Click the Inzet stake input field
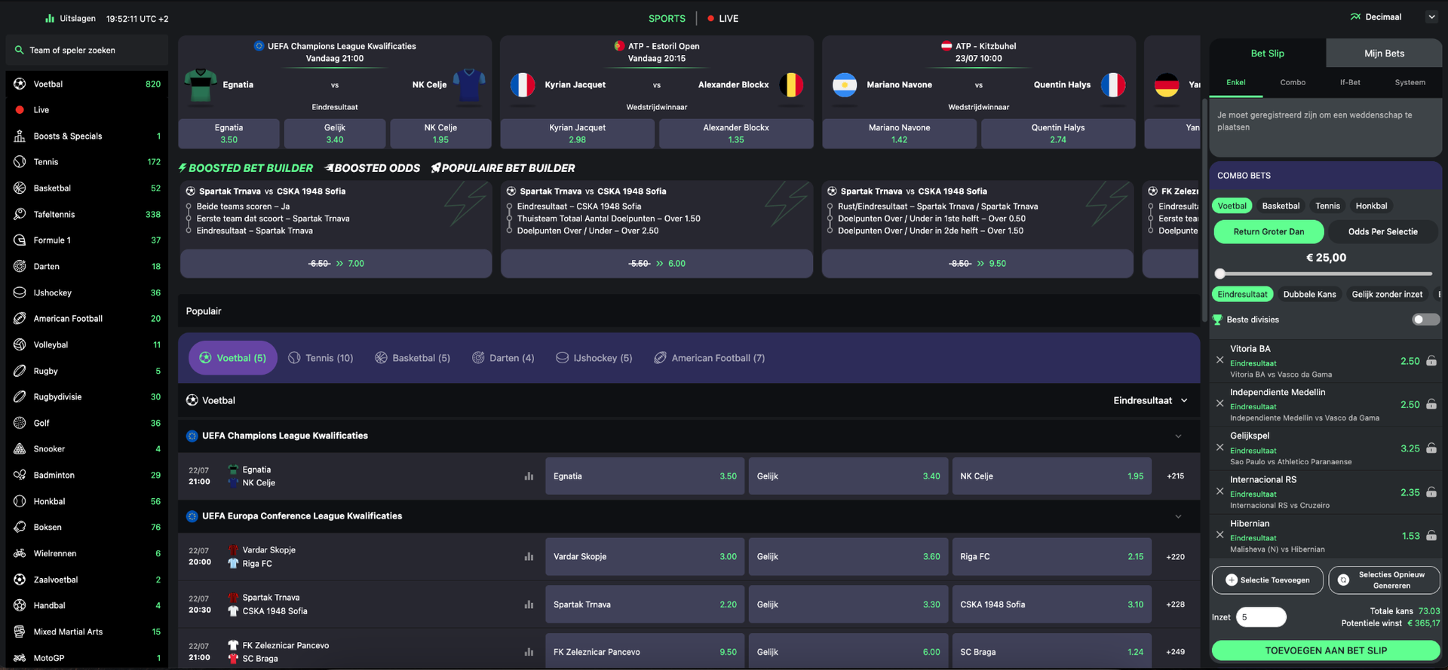1448x670 pixels. [x=1261, y=617]
